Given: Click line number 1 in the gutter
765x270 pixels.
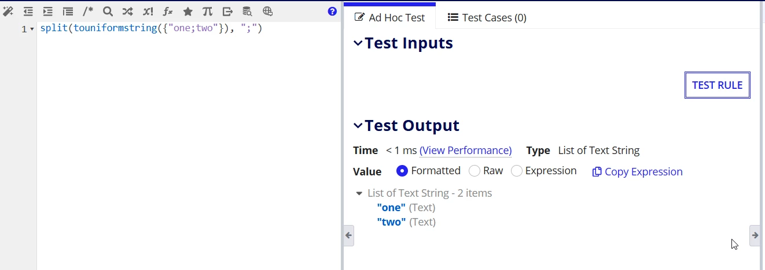Looking at the screenshot, I should click(x=24, y=29).
